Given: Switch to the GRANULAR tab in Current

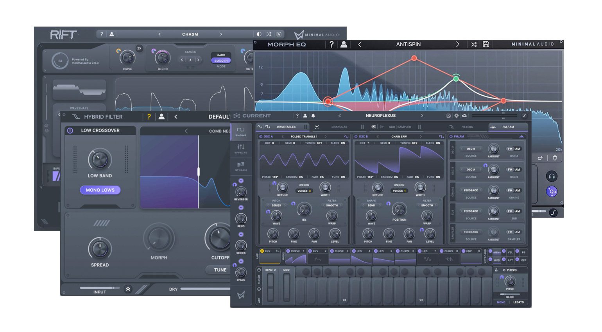Looking at the screenshot, I should pos(339,127).
